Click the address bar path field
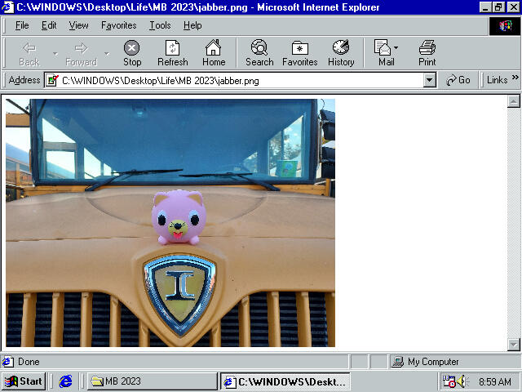 [237, 80]
